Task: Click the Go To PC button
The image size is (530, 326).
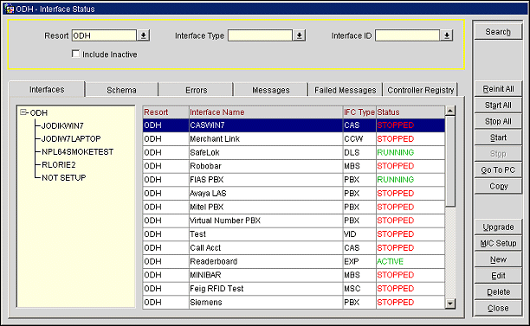Action: click(498, 170)
